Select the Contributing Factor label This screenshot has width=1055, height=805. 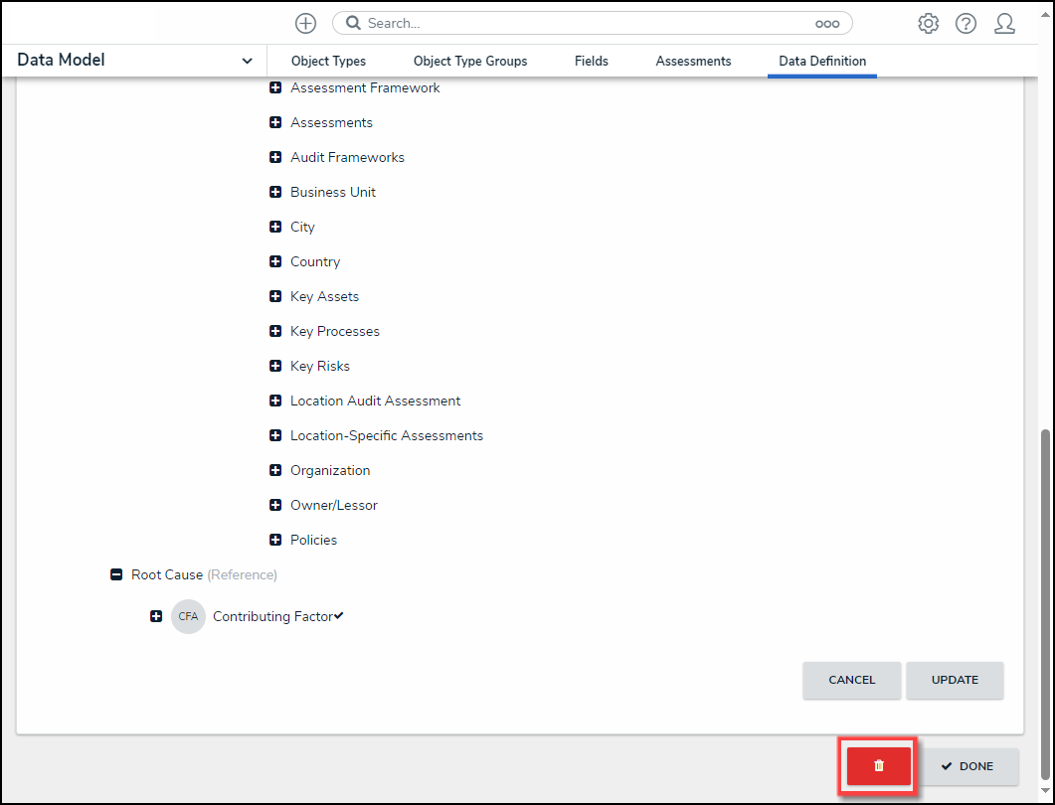click(x=273, y=617)
